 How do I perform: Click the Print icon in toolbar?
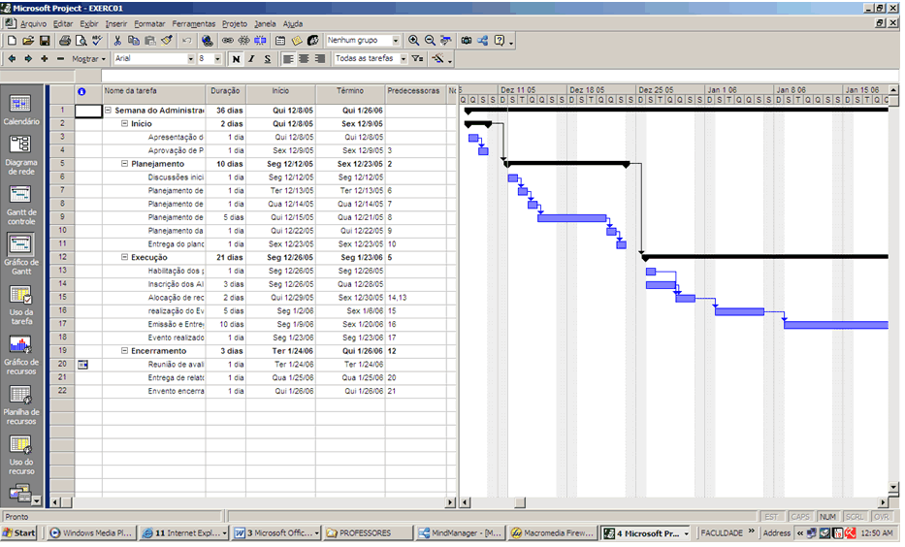(65, 41)
